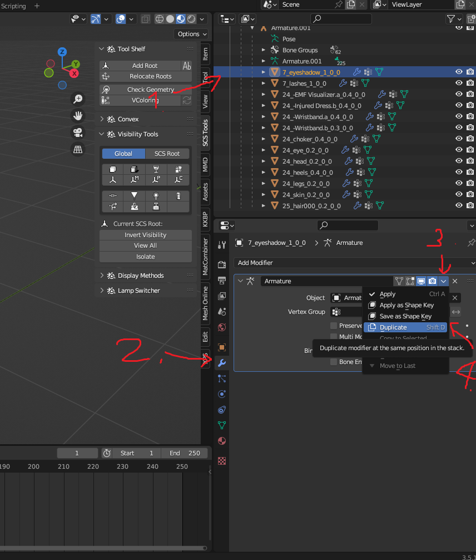Viewport: 476px width, 560px height.
Task: Open the Output properties tab
Action: tap(221, 281)
